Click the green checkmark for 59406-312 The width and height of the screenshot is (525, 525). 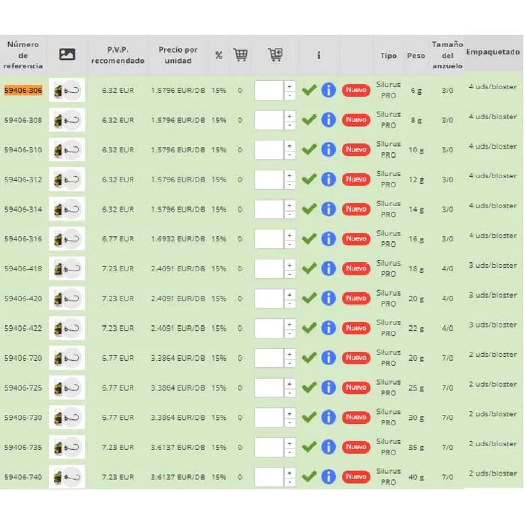(x=309, y=180)
